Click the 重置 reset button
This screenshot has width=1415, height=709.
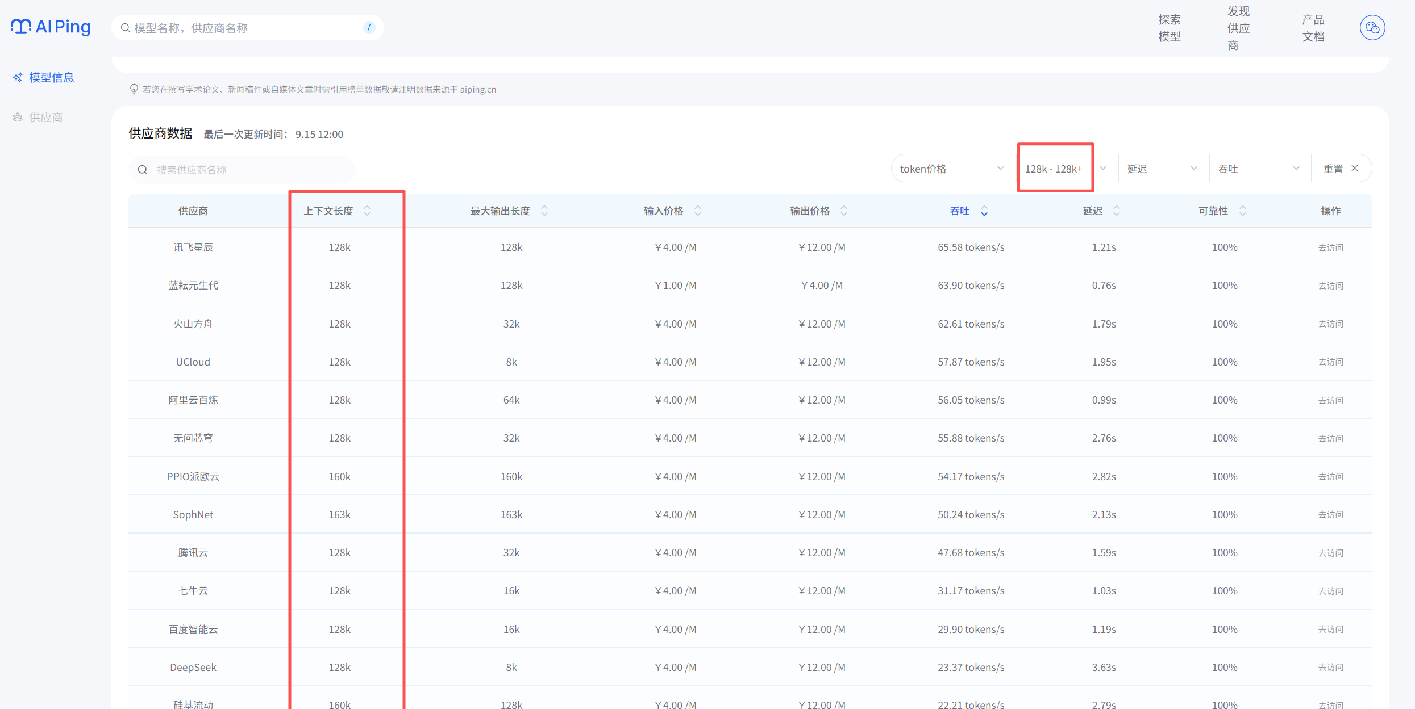click(1341, 169)
